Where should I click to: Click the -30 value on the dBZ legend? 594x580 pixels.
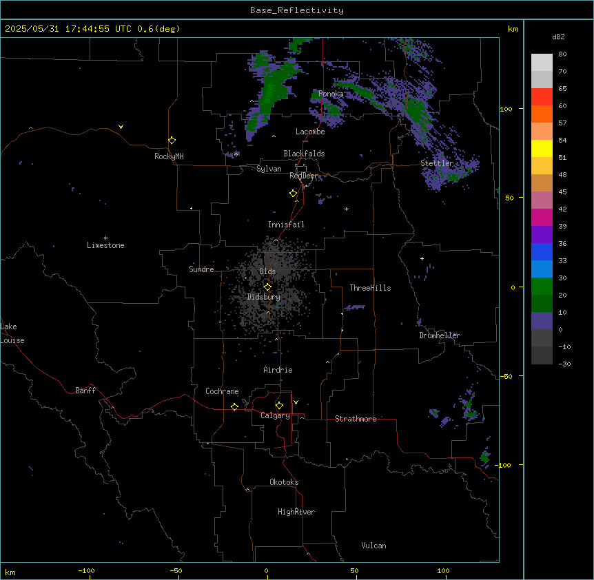[x=564, y=364]
